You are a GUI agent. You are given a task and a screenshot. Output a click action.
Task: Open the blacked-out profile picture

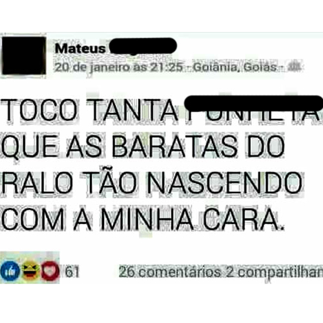point(24,56)
